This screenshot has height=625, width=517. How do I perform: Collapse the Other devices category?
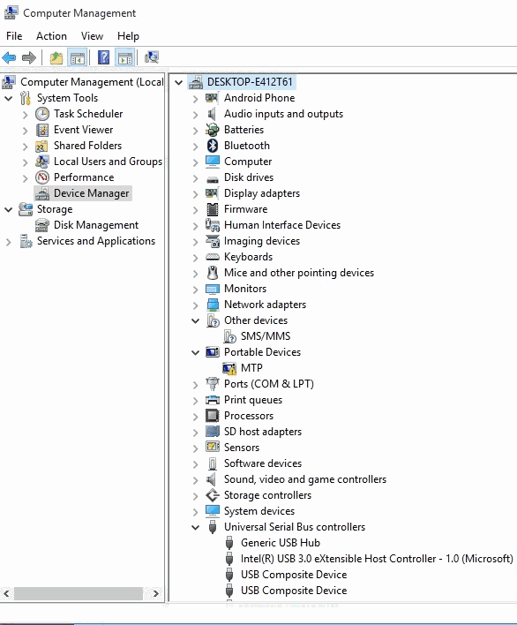point(195,320)
